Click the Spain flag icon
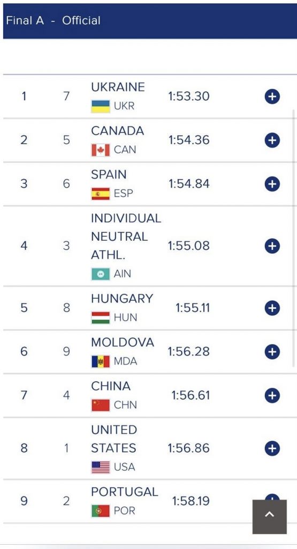The width and height of the screenshot is (297, 549). [101, 194]
